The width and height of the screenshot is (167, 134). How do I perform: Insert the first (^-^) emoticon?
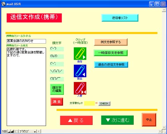(57, 49)
